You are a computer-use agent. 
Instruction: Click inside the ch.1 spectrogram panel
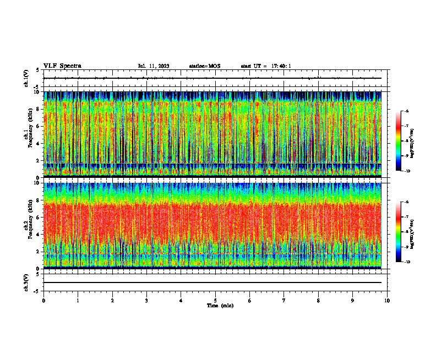[212, 134]
